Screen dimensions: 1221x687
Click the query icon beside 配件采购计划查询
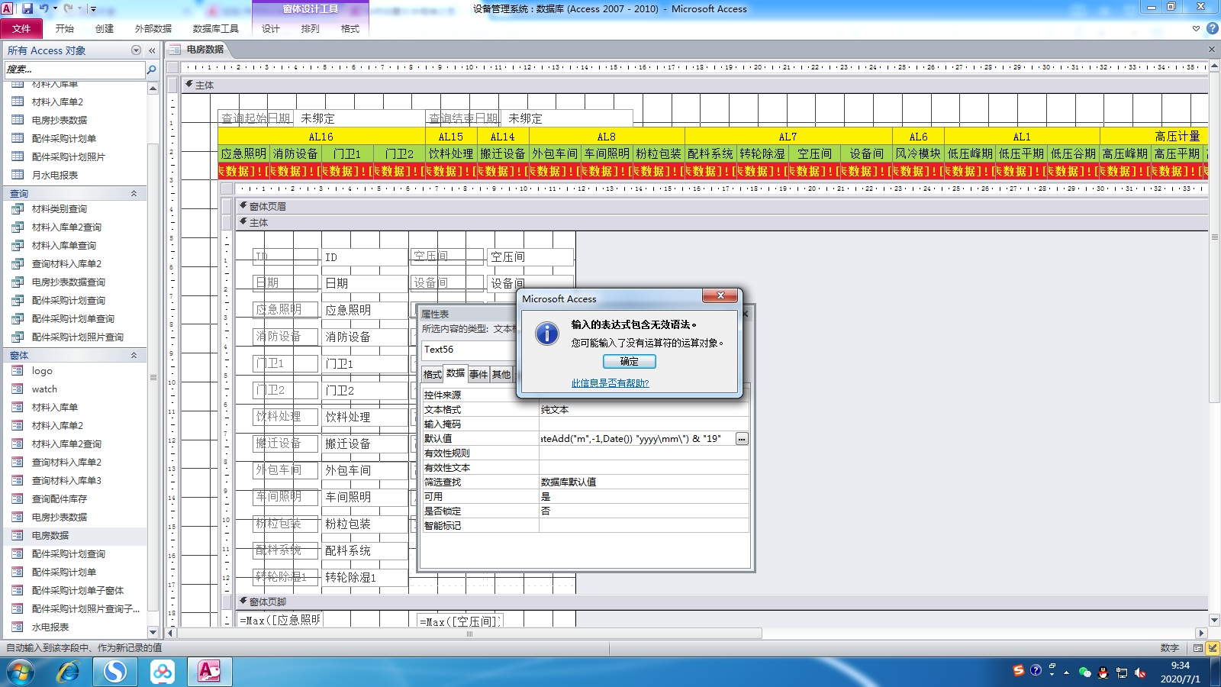(18, 300)
